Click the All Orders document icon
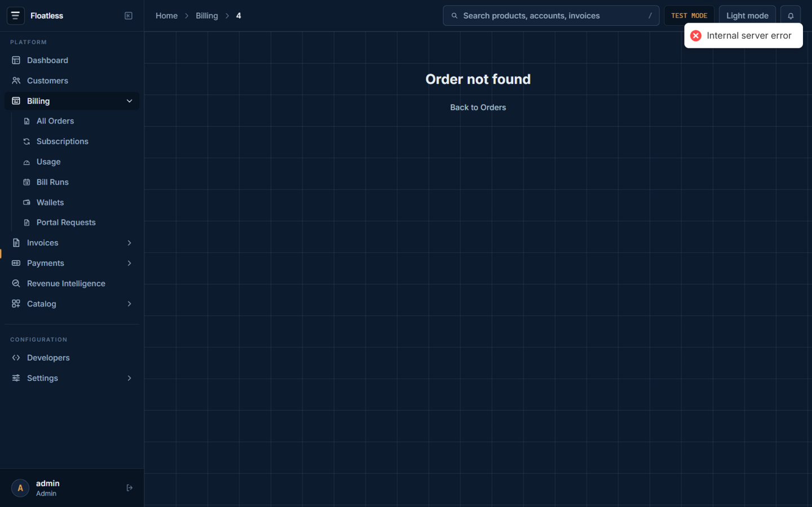 [27, 121]
